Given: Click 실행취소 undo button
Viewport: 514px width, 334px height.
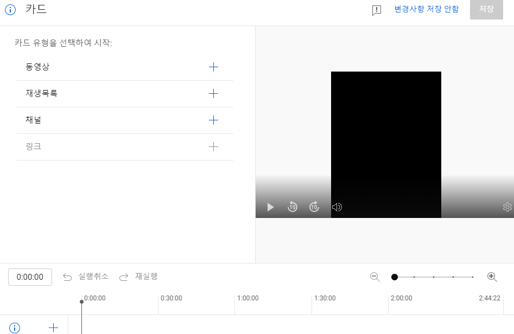Looking at the screenshot, I should click(86, 277).
